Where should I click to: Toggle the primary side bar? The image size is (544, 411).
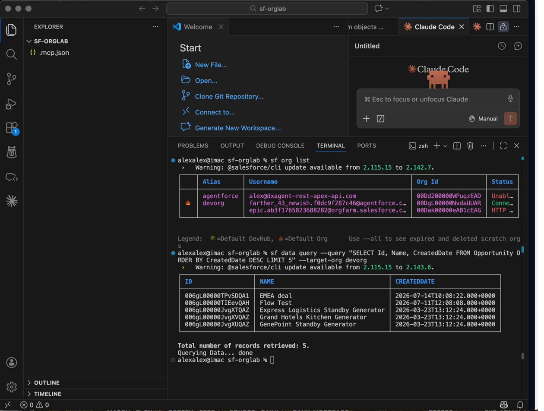click(490, 9)
